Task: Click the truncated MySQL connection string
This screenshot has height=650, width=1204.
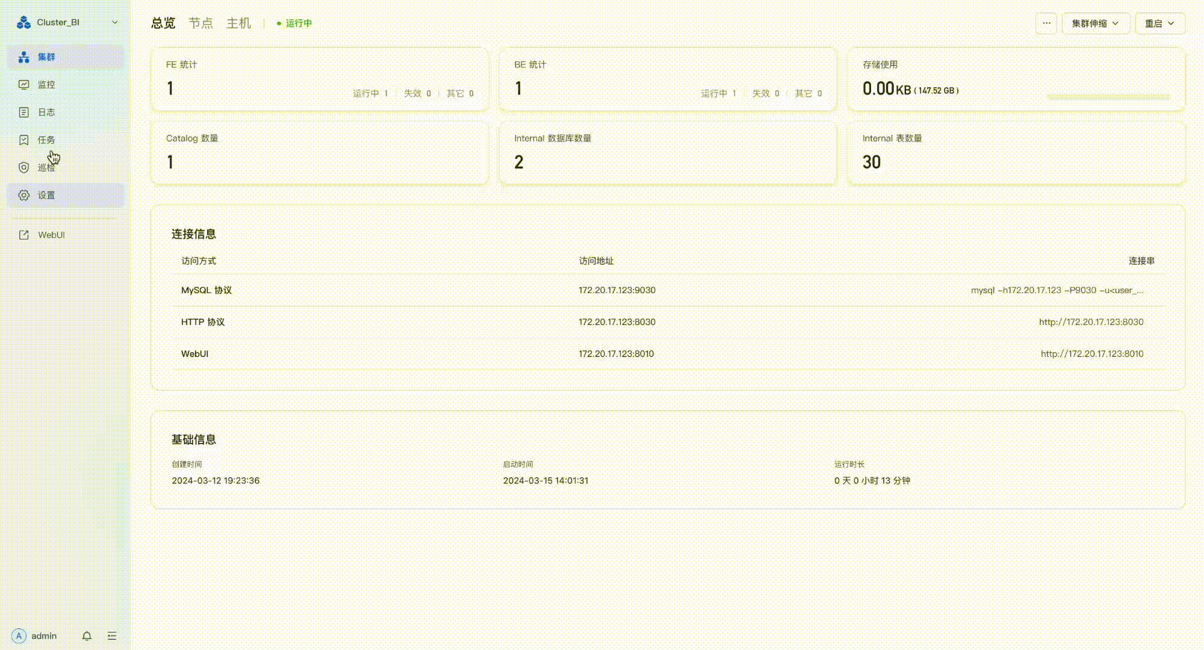Action: (x=1057, y=290)
